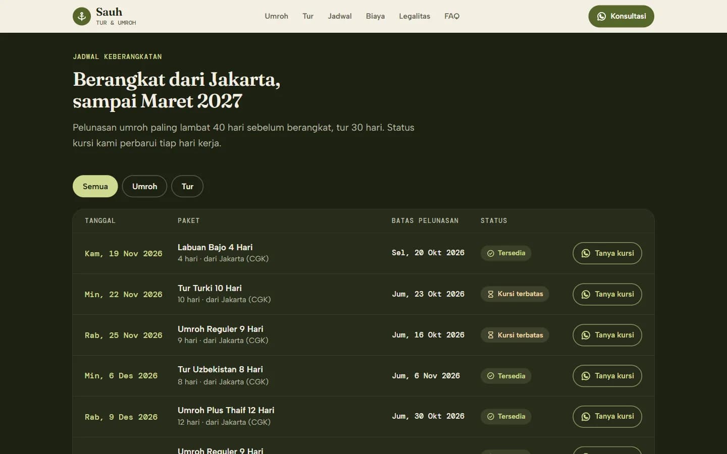Click the WhatsApp icon in Konsultasi button
The height and width of the screenshot is (454, 727).
(x=601, y=16)
